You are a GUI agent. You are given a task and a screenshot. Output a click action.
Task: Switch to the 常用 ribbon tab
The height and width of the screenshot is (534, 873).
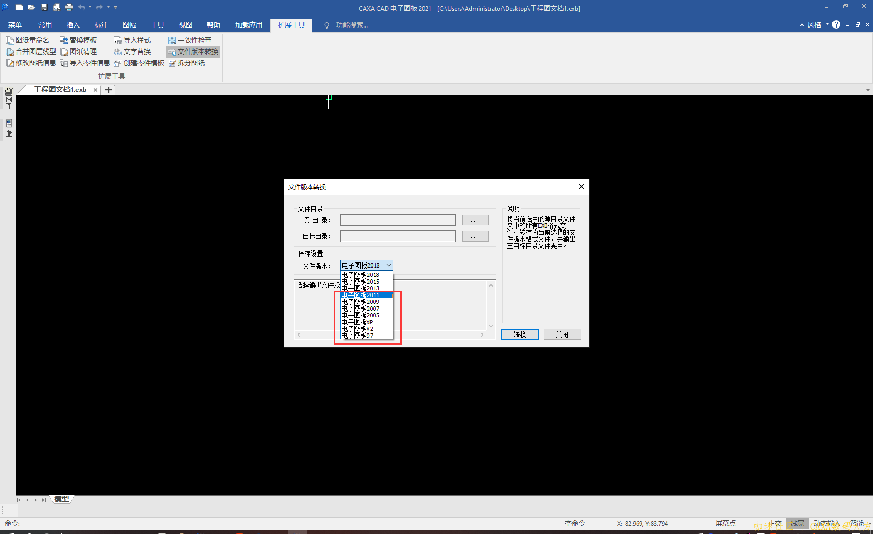45,25
